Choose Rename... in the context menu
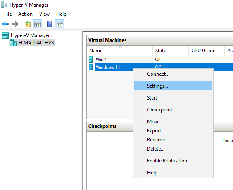 click(173, 140)
